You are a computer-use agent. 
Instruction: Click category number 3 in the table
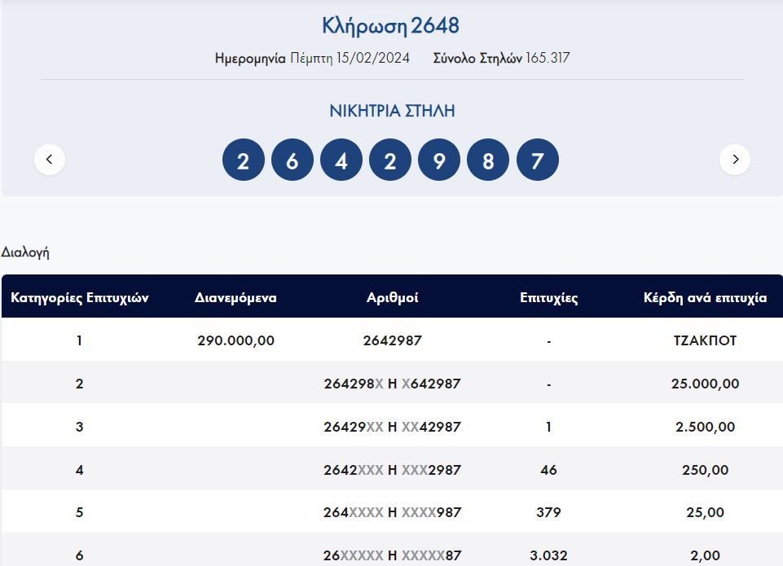79,428
